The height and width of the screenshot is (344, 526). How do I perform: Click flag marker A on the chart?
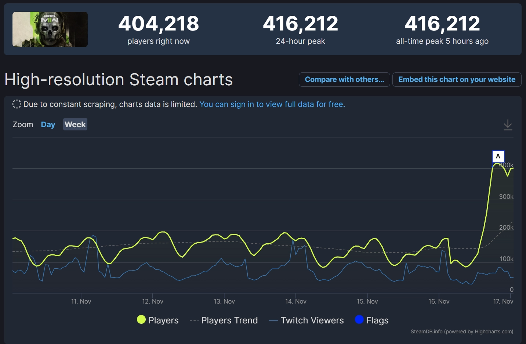(x=498, y=156)
